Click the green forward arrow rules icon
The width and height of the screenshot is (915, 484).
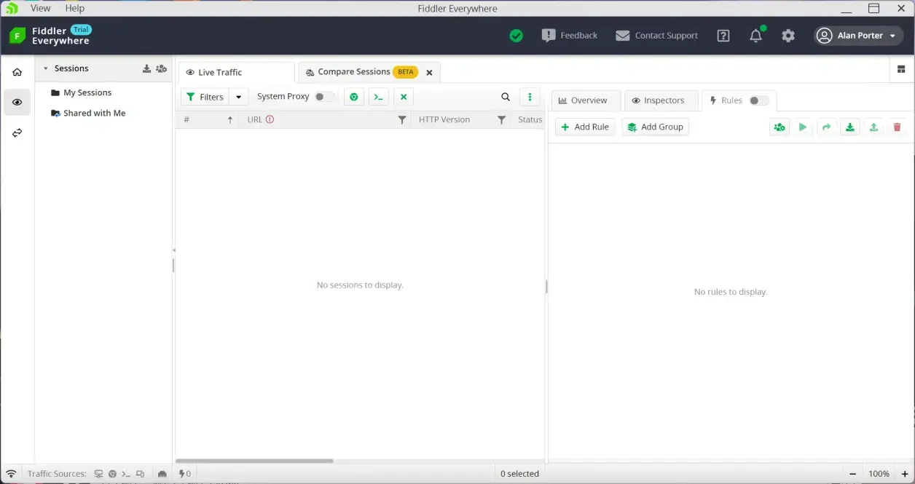(826, 127)
